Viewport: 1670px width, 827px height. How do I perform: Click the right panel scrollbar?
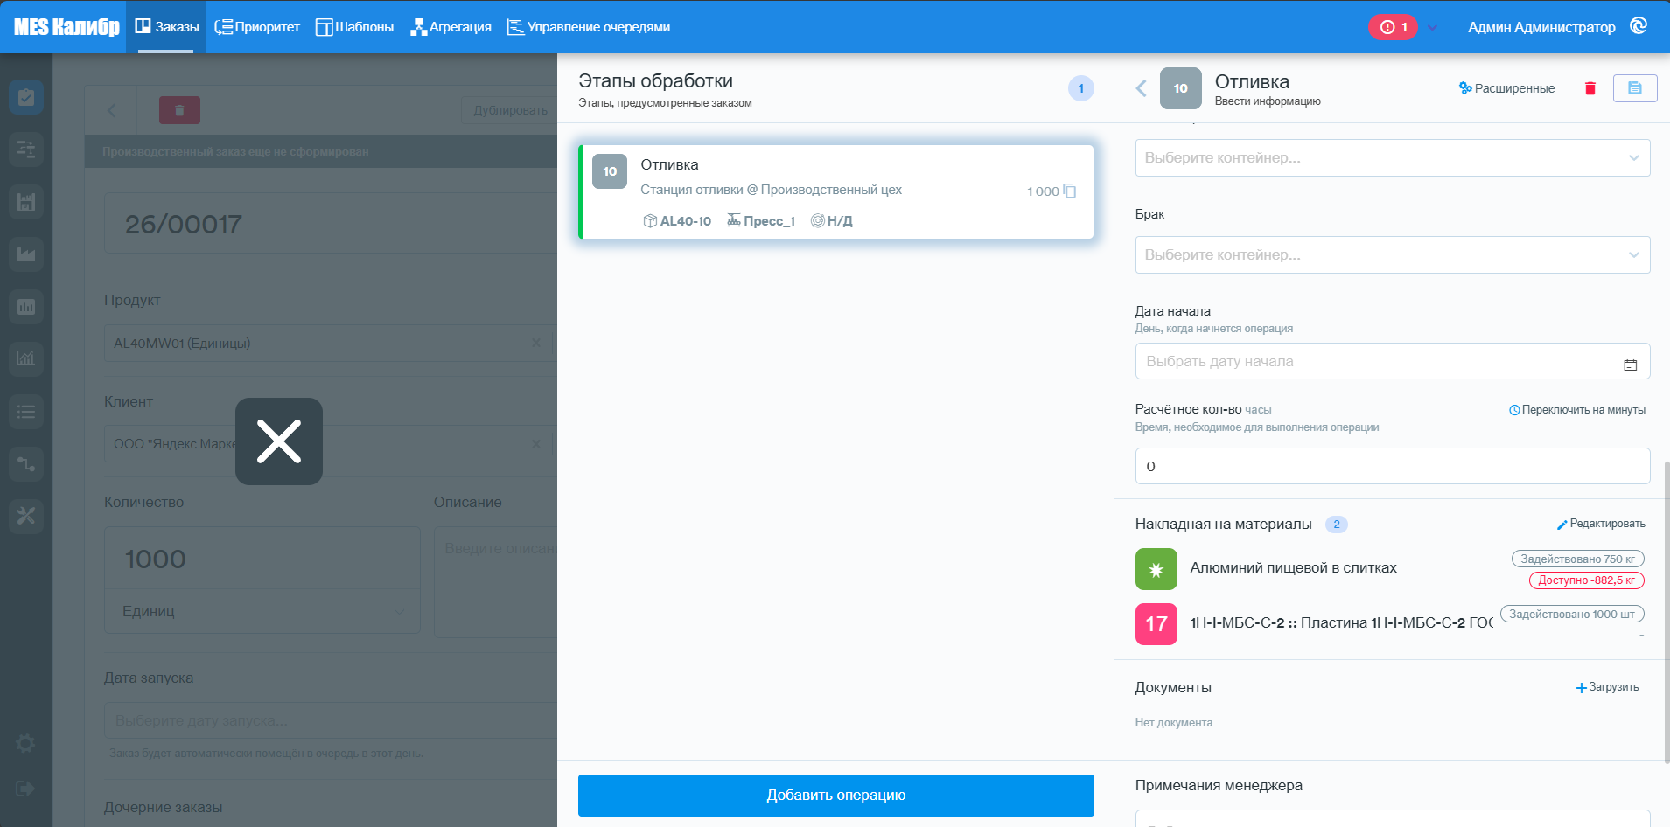coord(1666,612)
